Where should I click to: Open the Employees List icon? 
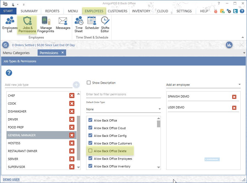click(x=10, y=24)
